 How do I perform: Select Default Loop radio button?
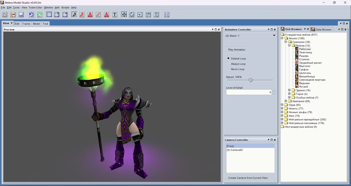pyautogui.click(x=228, y=59)
